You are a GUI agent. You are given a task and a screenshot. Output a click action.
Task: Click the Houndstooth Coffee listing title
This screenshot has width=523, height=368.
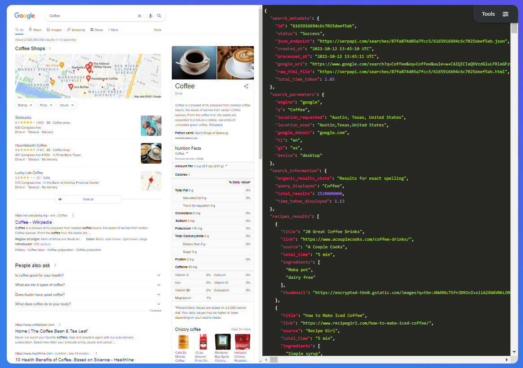31,145
